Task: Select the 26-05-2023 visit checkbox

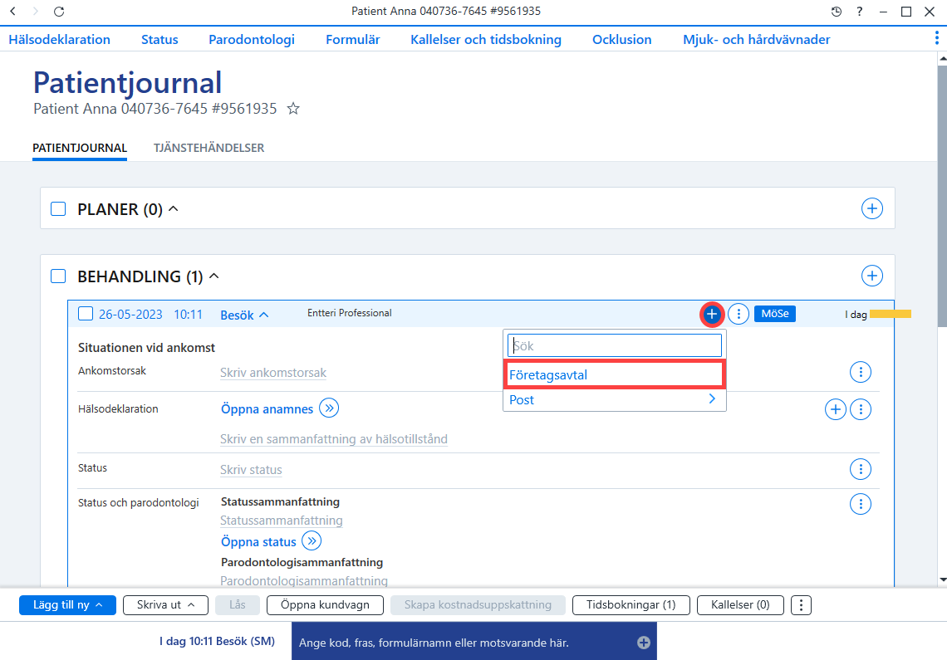Action: click(x=86, y=314)
